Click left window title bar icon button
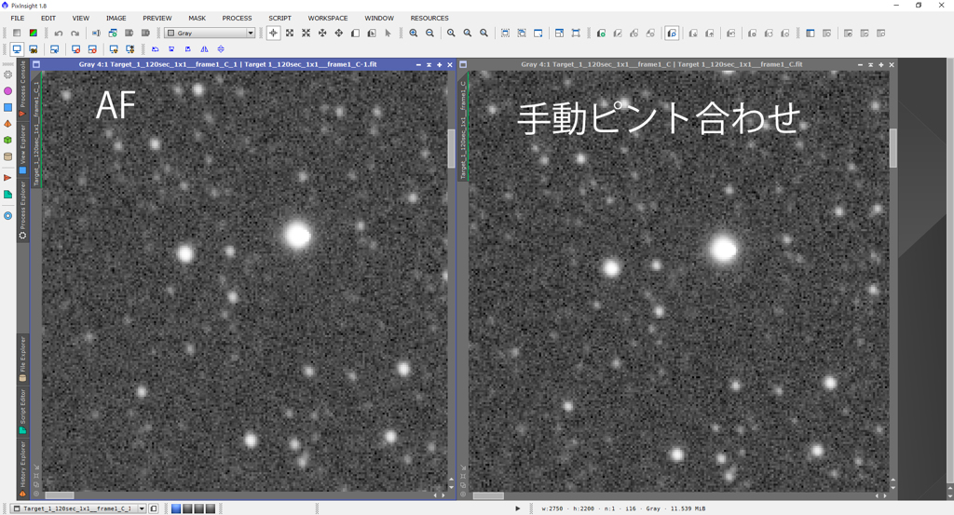Image resolution: width=954 pixels, height=515 pixels. tap(36, 64)
